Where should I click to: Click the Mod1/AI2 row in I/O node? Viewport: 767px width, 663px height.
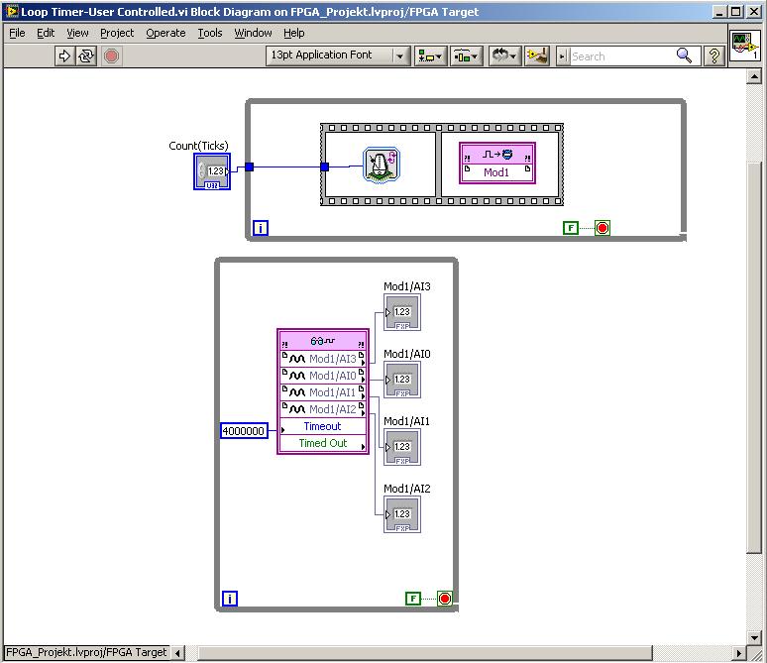coord(323,409)
